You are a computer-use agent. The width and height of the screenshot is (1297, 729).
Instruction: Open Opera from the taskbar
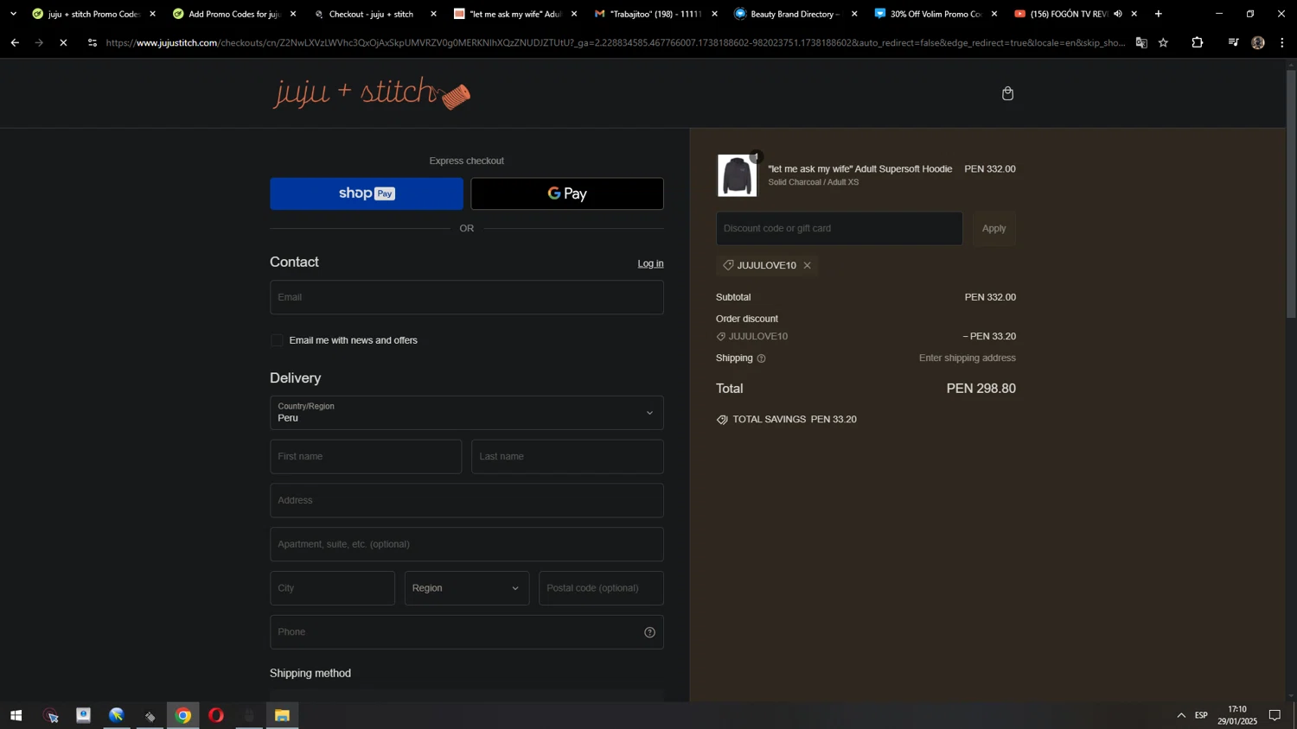pos(216,715)
